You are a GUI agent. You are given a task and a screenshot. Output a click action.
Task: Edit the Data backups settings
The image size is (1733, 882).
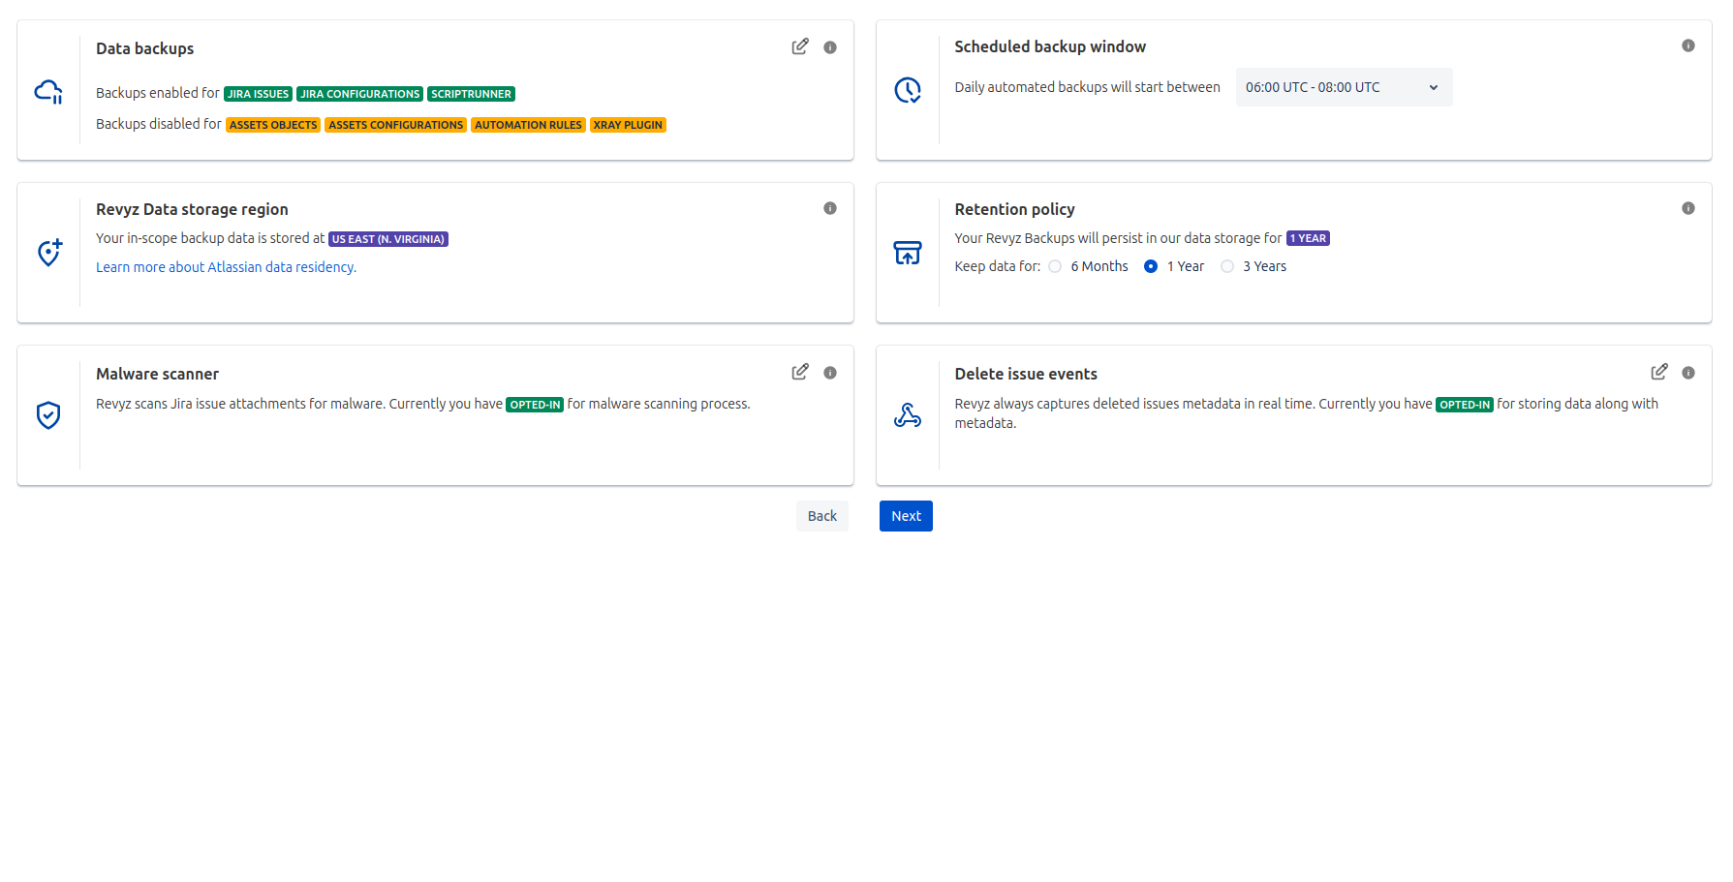(799, 46)
